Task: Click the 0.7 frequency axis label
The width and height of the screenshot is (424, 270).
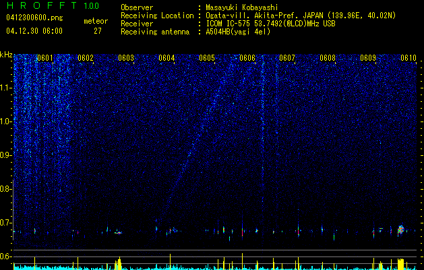Action: tap(5, 223)
